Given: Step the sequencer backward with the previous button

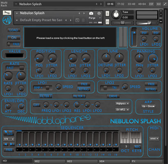Looking at the screenshot, I should click(6, 144).
